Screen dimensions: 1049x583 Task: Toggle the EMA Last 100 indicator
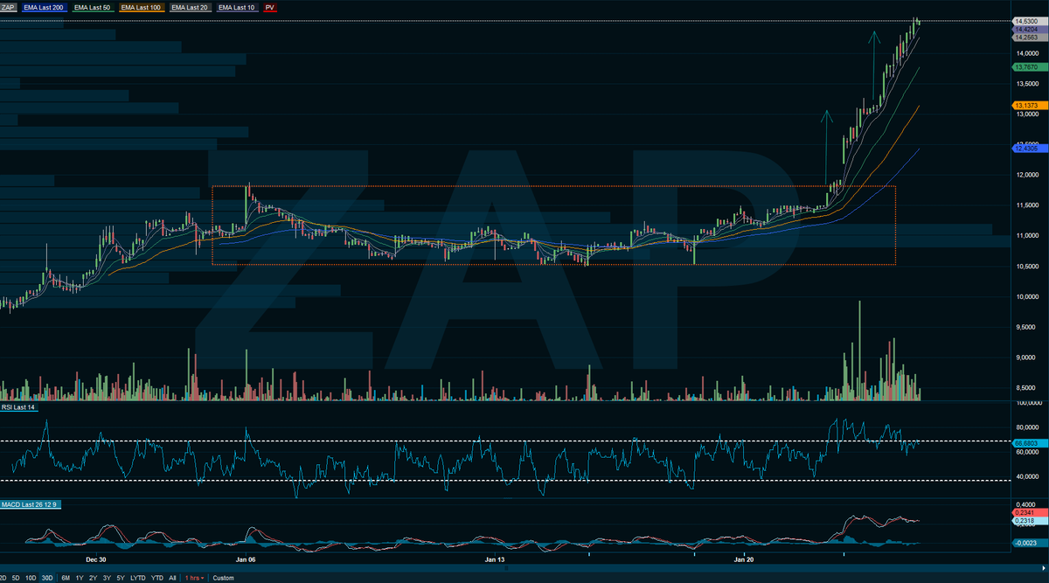pos(141,7)
